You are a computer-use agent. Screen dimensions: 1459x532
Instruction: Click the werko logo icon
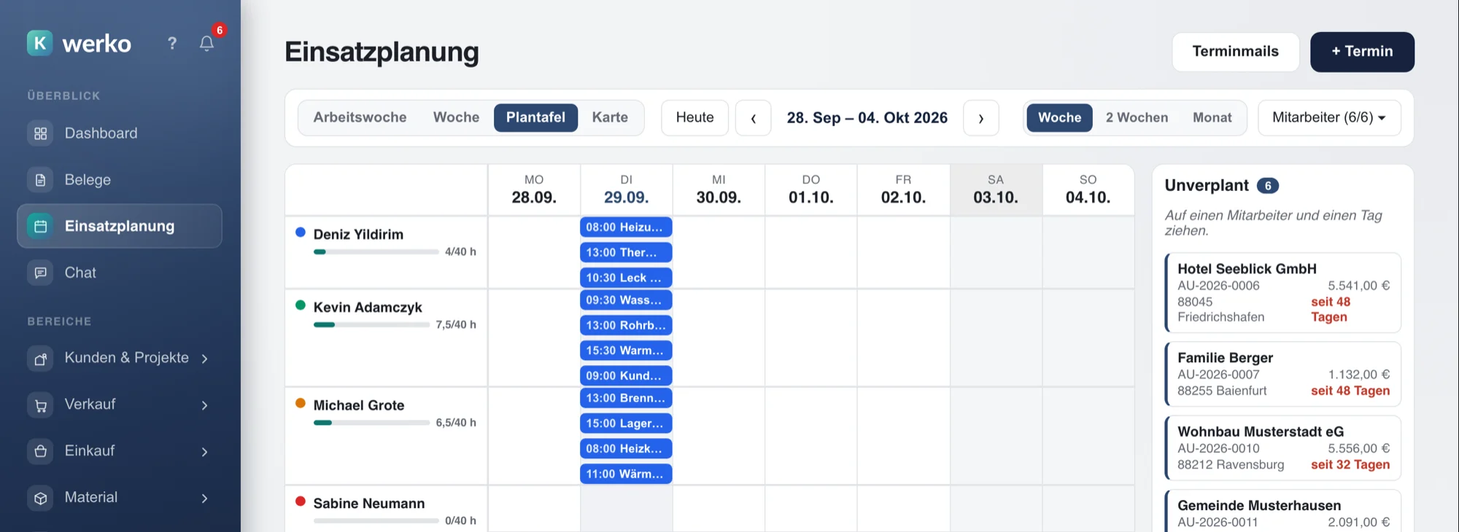(x=39, y=43)
